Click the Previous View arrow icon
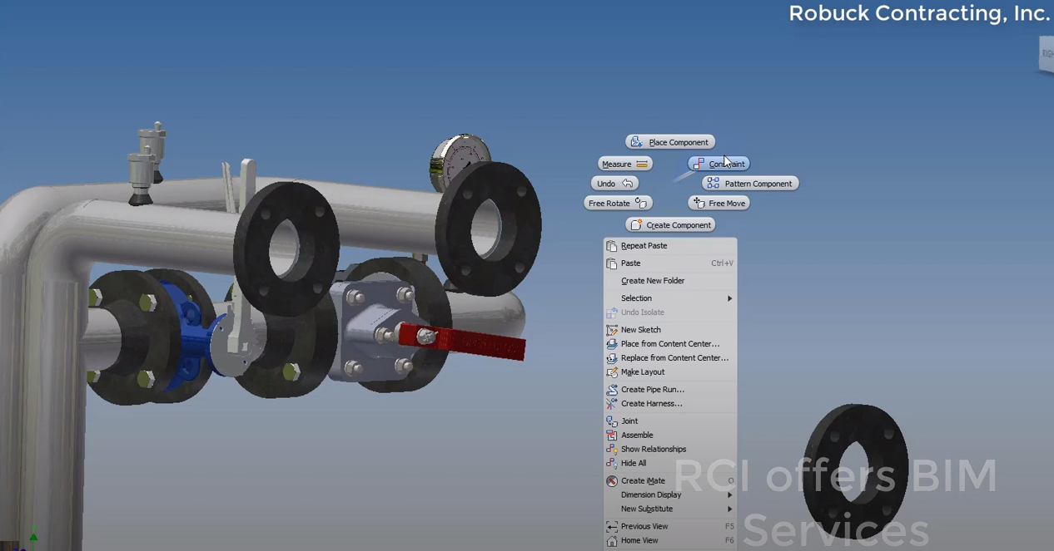The image size is (1054, 551). click(612, 527)
